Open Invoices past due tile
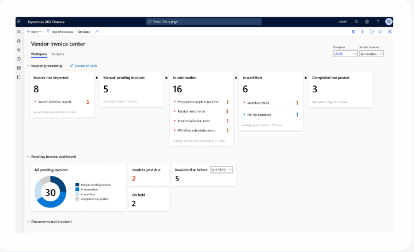 click(149, 175)
